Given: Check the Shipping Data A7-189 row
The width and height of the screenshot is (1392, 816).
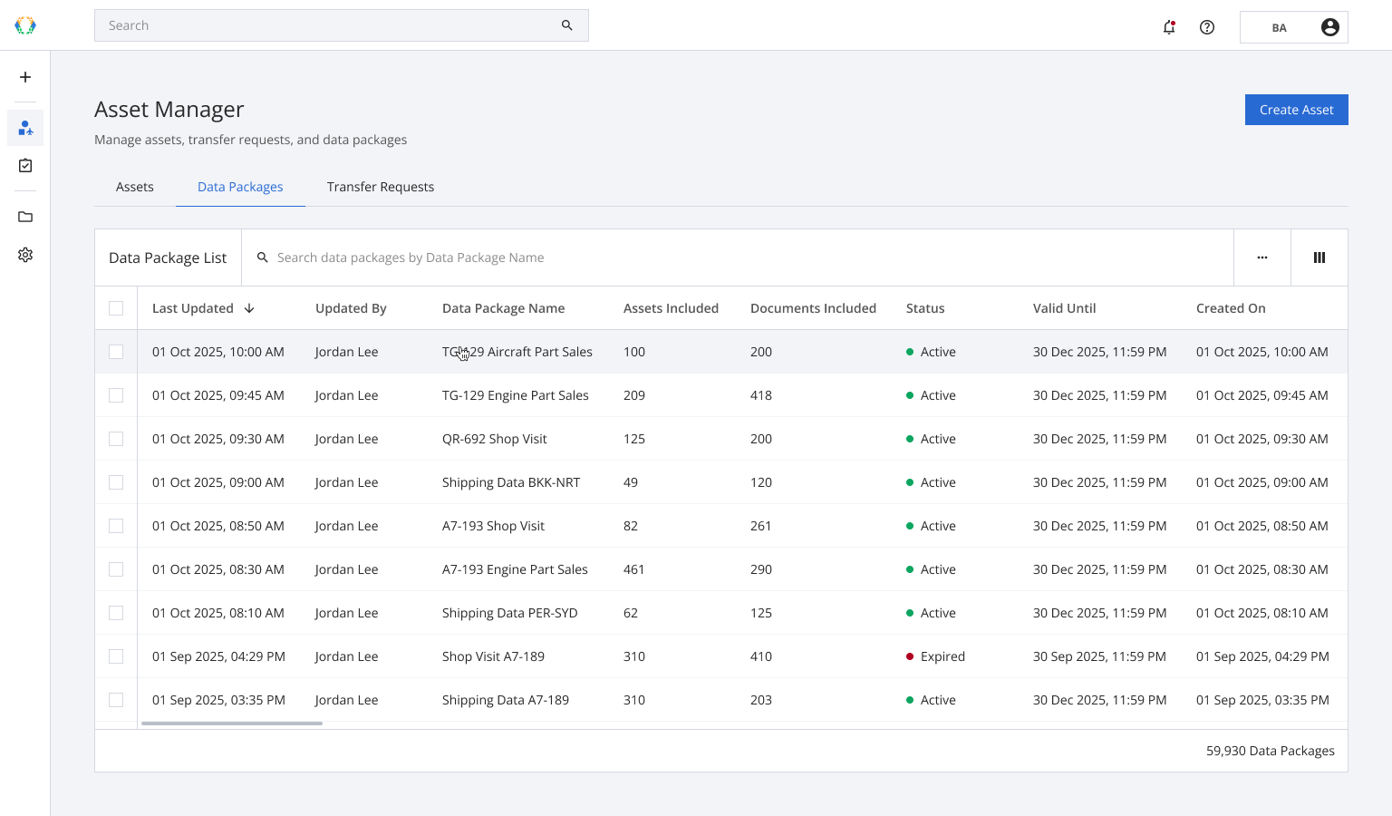Looking at the screenshot, I should pos(116,700).
